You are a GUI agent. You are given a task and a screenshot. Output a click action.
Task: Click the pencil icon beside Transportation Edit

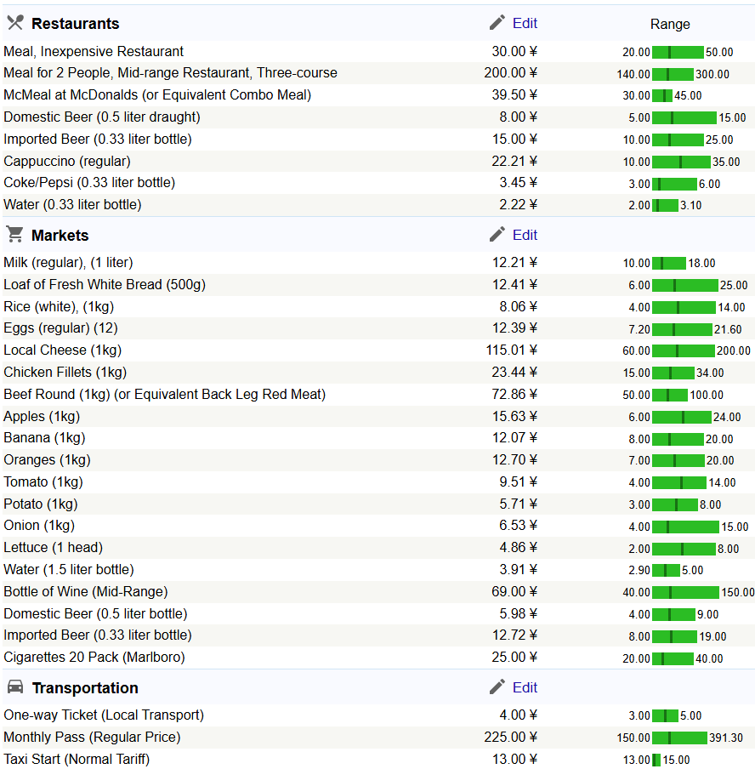click(x=497, y=687)
